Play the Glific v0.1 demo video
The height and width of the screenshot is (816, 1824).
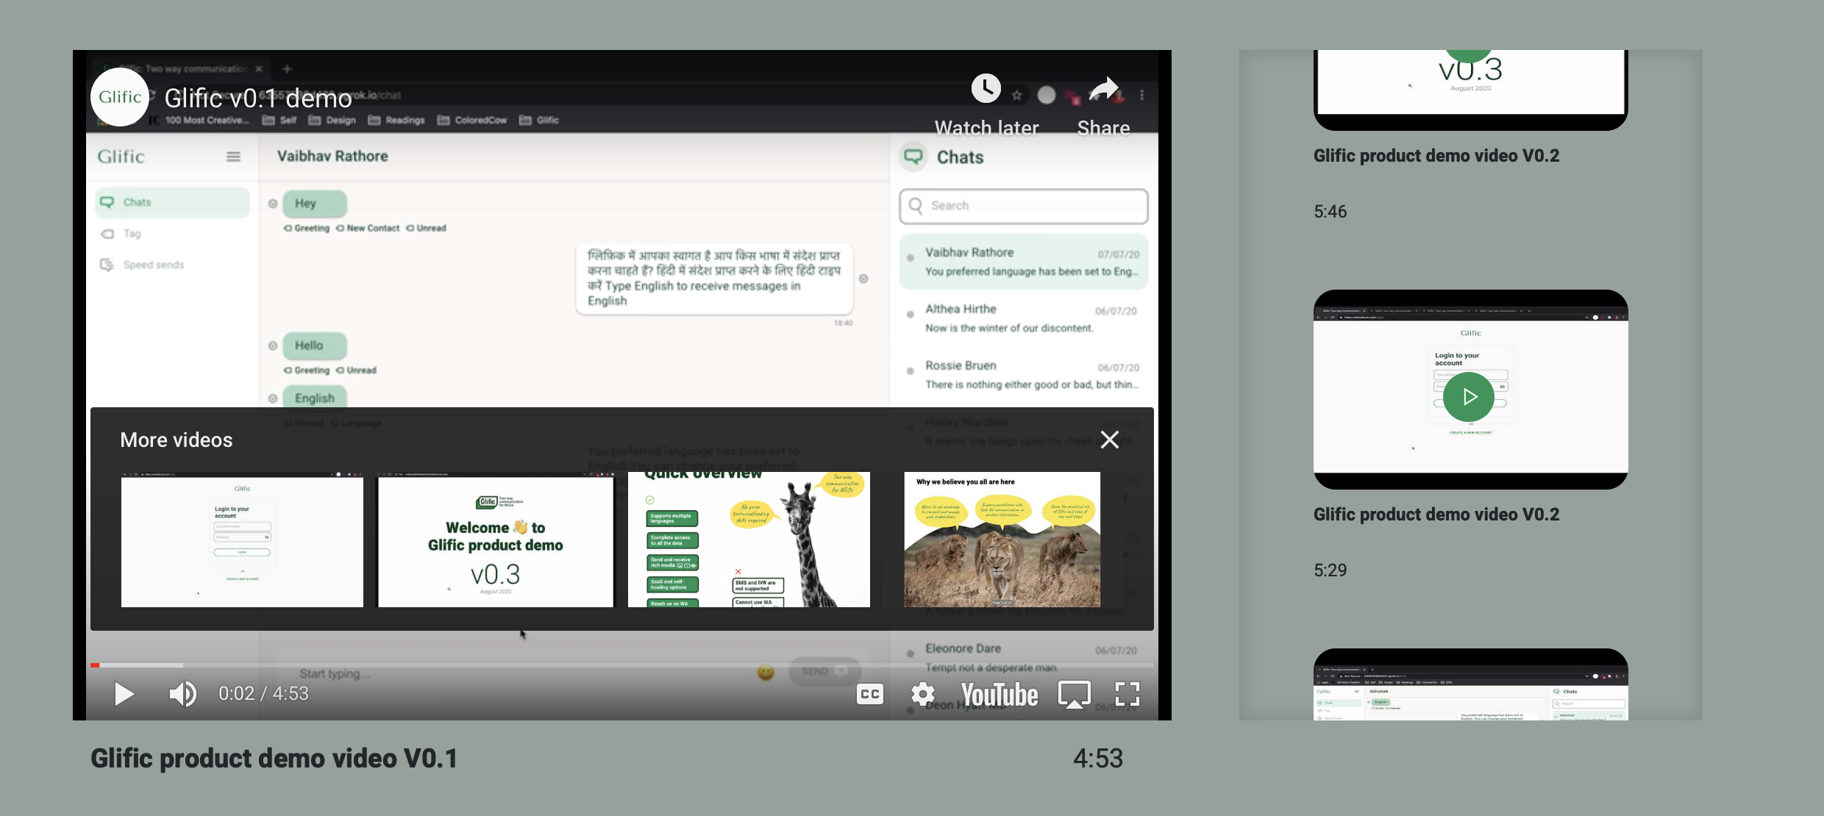(124, 693)
